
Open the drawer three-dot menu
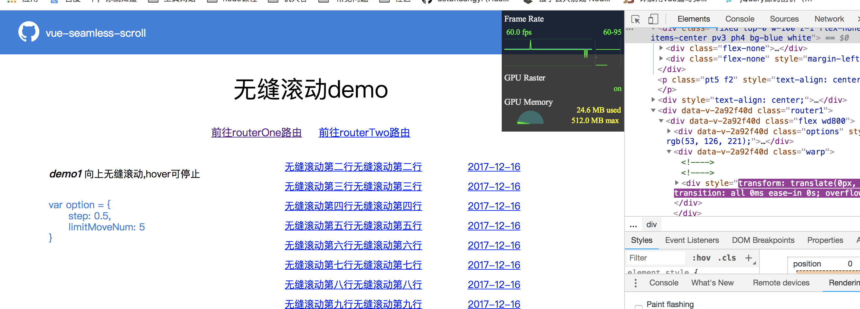tap(635, 282)
